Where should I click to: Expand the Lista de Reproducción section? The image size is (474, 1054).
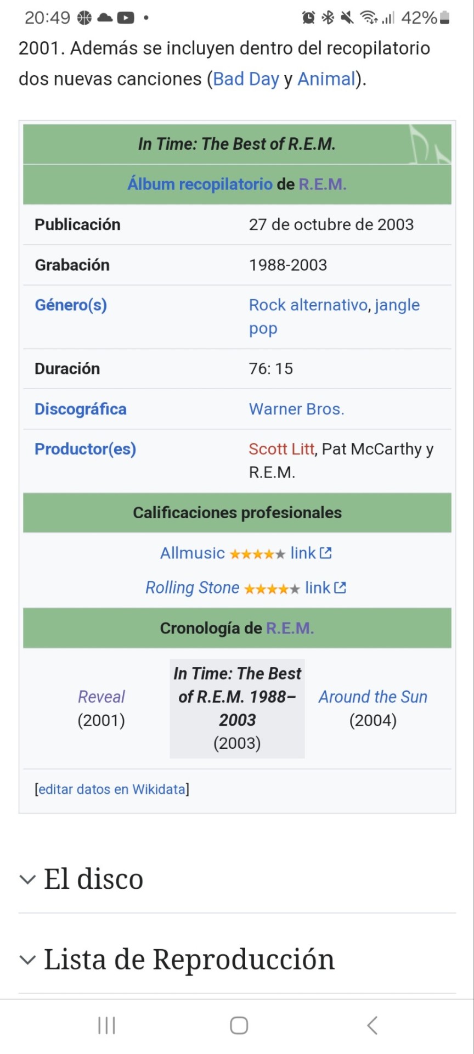189,960
